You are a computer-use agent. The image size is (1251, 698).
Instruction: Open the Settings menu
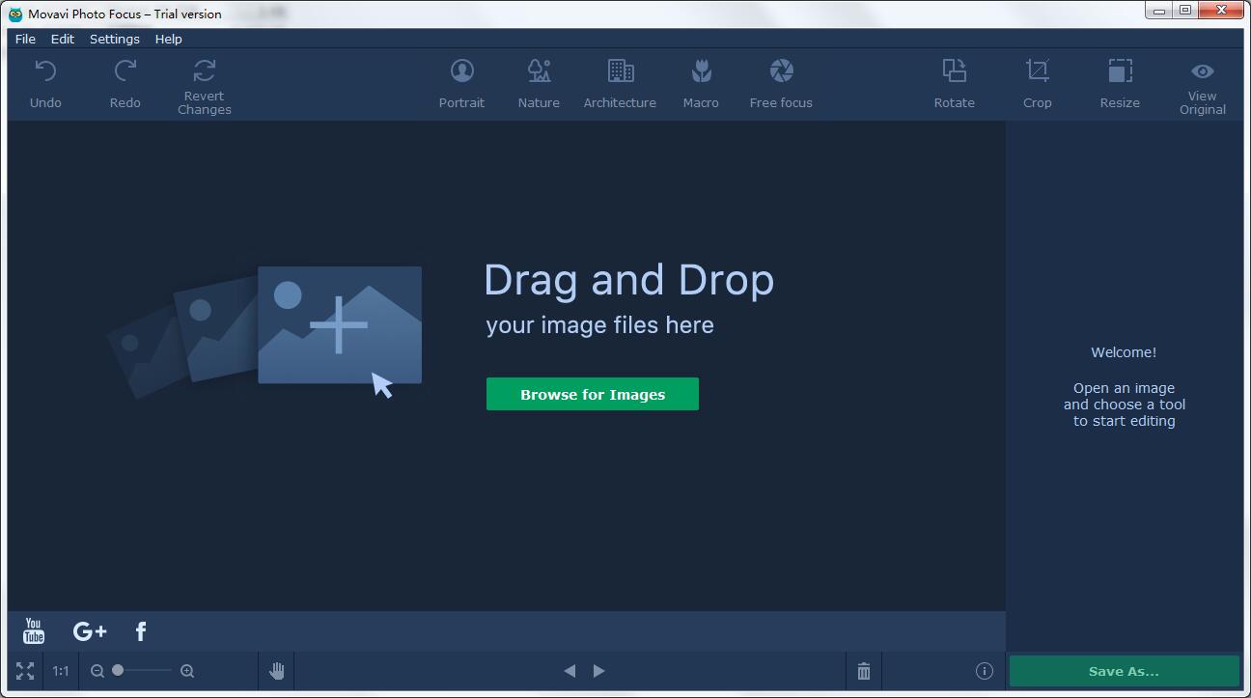[115, 39]
